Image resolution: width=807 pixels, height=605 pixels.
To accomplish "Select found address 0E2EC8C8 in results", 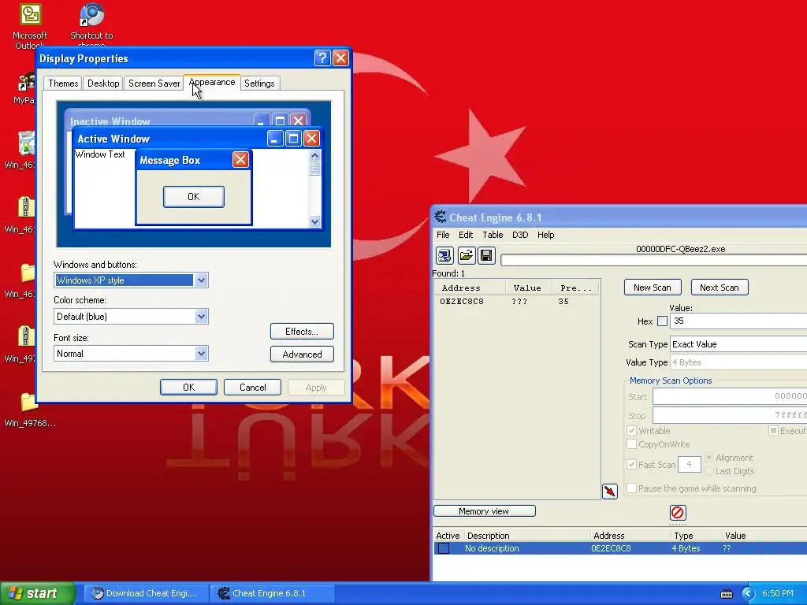I will [517, 302].
